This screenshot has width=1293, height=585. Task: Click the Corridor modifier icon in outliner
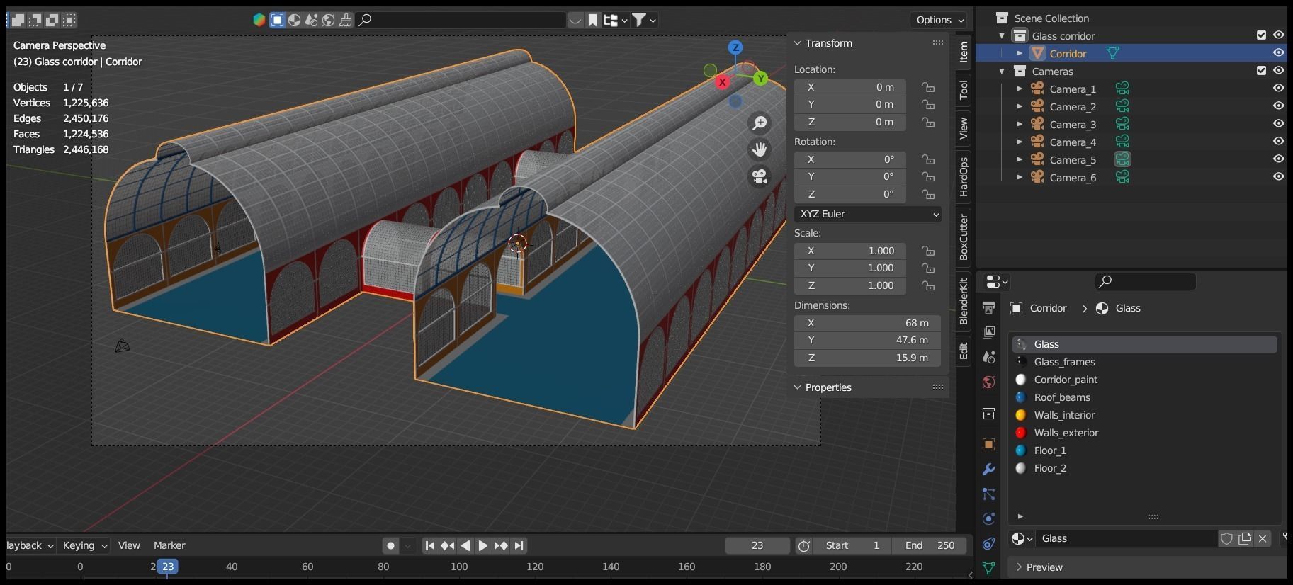[x=1112, y=53]
